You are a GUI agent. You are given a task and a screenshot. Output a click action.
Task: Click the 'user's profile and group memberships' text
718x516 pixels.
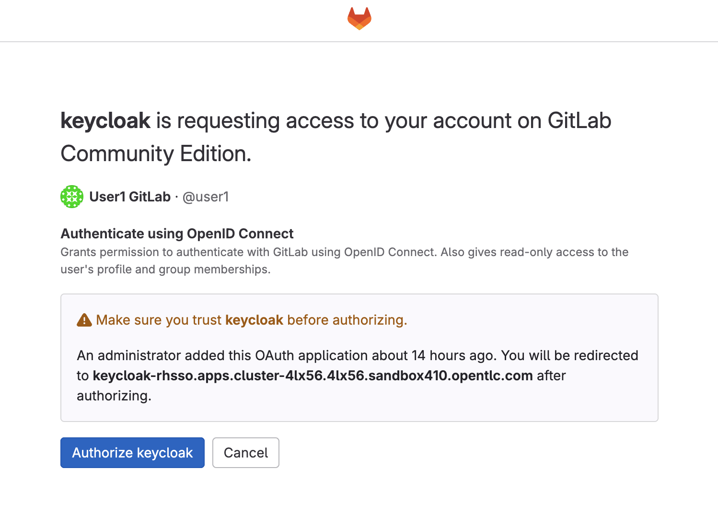pos(165,270)
